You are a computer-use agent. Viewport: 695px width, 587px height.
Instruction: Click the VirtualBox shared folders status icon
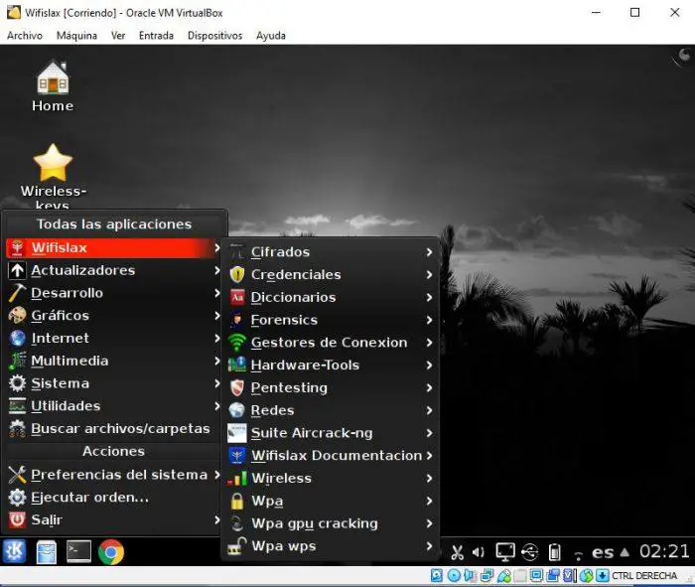tap(520, 575)
